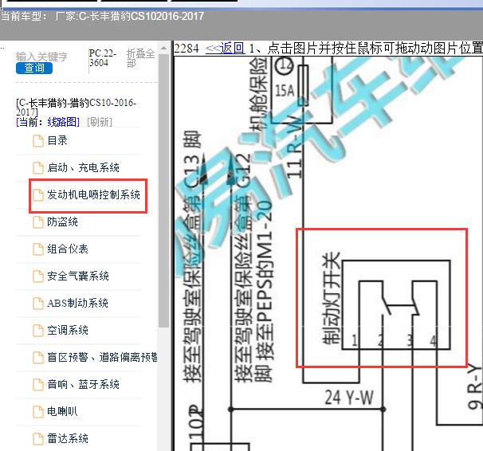Click the 制动灯开关 symbol in the diagram
Image resolution: width=483 pixels, height=451 pixels.
coord(396,304)
